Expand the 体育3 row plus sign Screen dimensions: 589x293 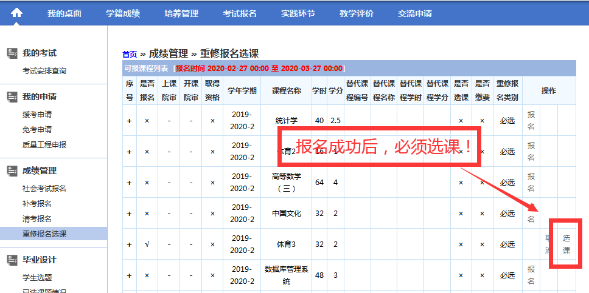pos(129,244)
